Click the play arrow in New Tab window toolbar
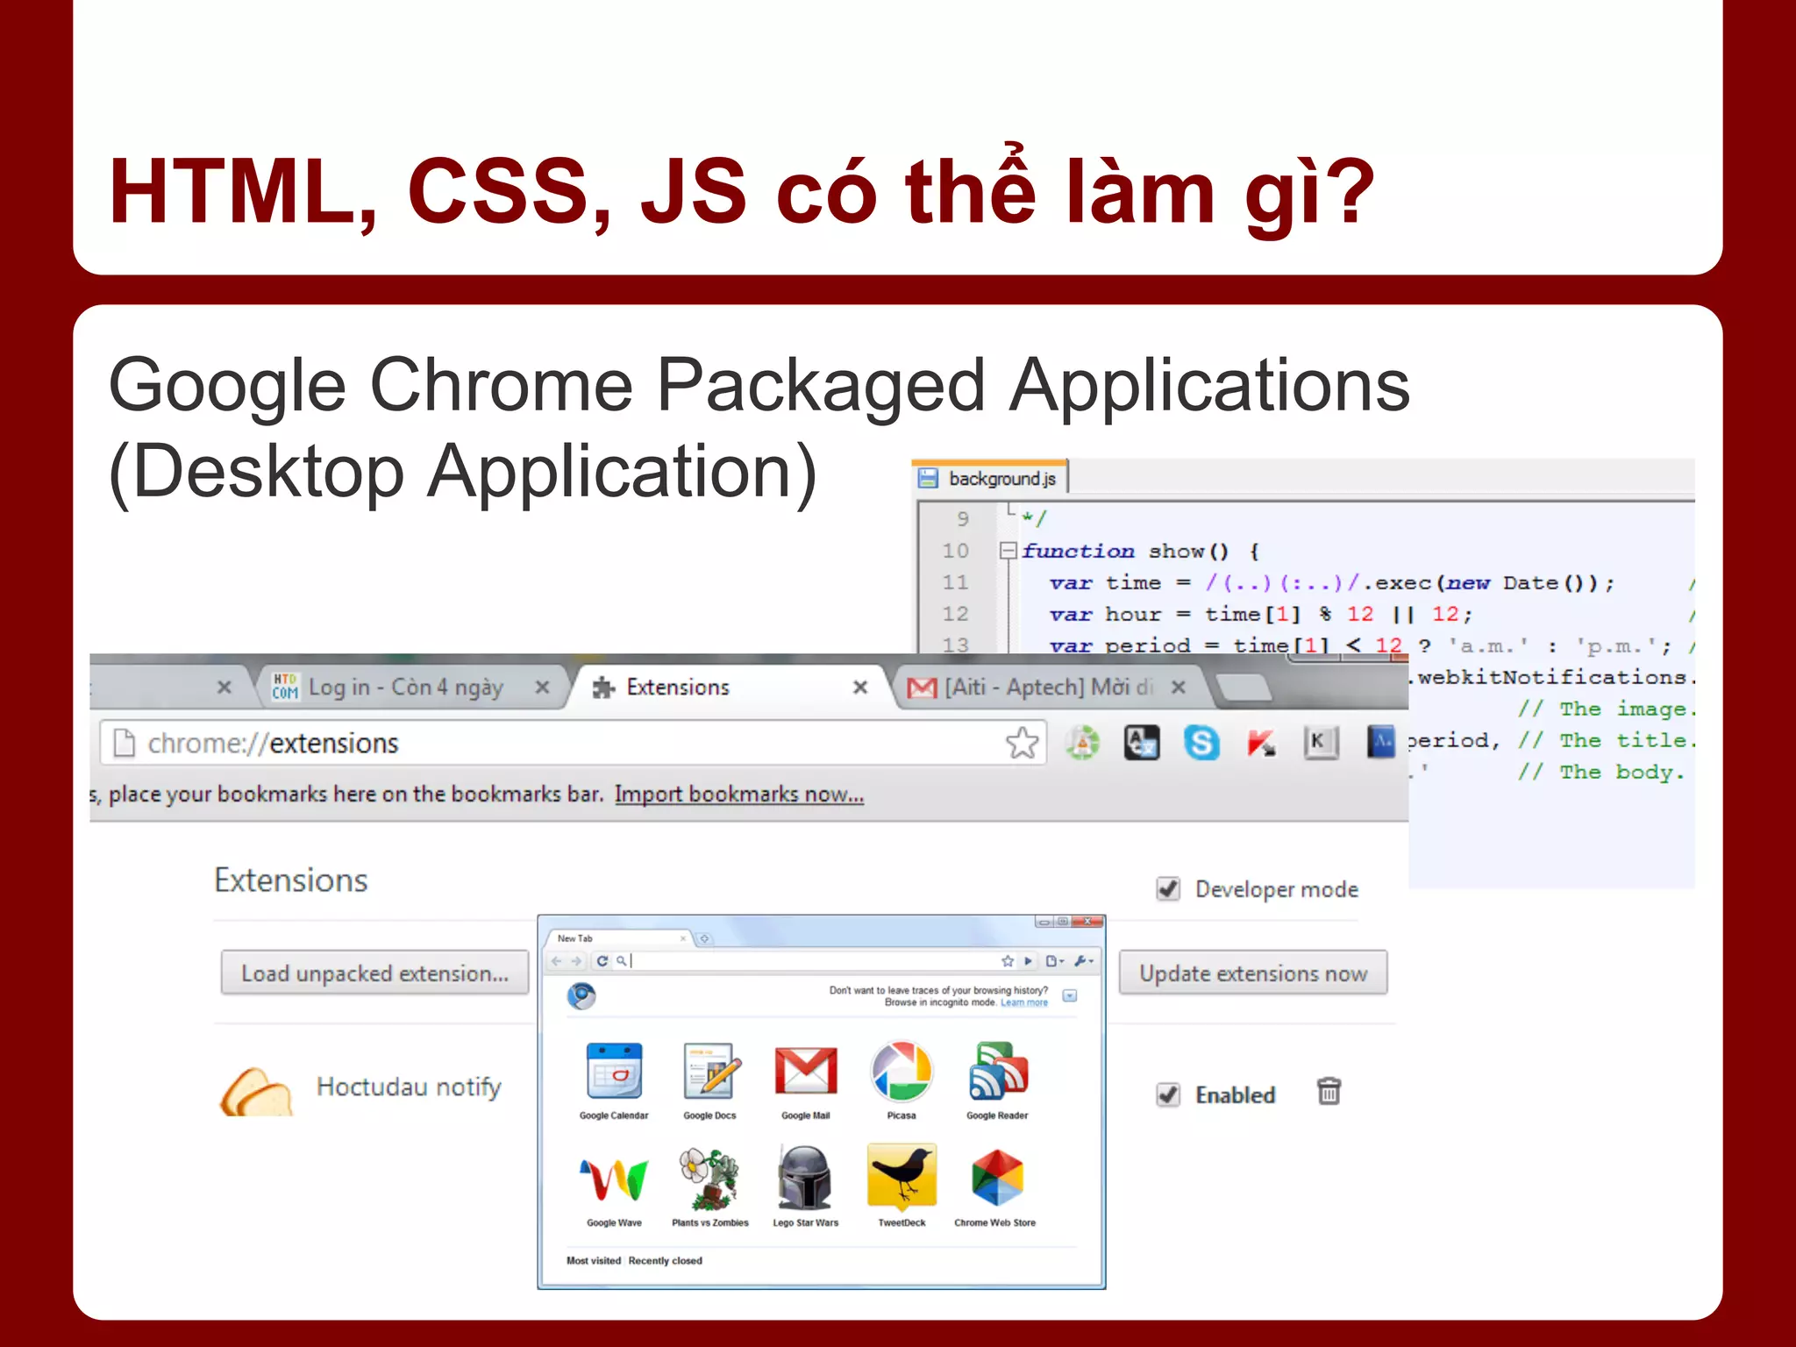The image size is (1796, 1347). [1029, 961]
